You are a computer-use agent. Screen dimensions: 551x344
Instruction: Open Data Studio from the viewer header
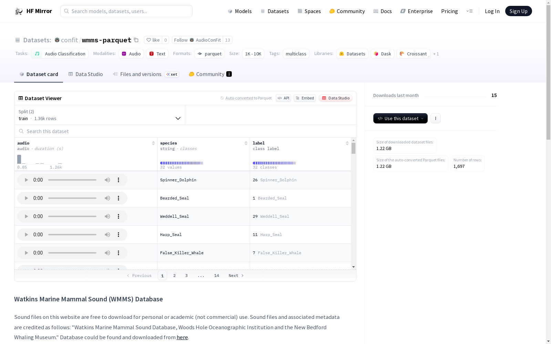click(335, 98)
